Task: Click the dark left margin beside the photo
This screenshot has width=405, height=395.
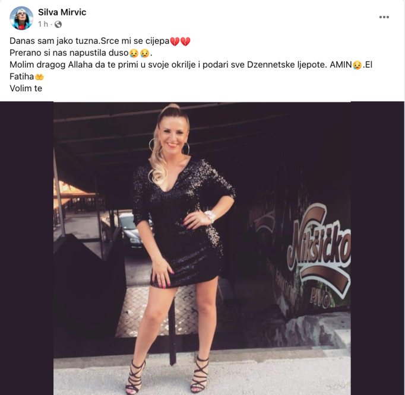Action: 27,248
